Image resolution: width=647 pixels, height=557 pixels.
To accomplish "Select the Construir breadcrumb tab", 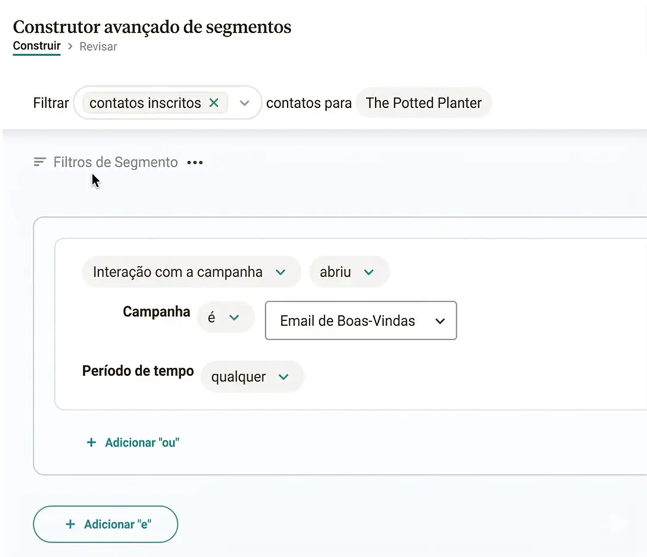I will click(x=36, y=46).
